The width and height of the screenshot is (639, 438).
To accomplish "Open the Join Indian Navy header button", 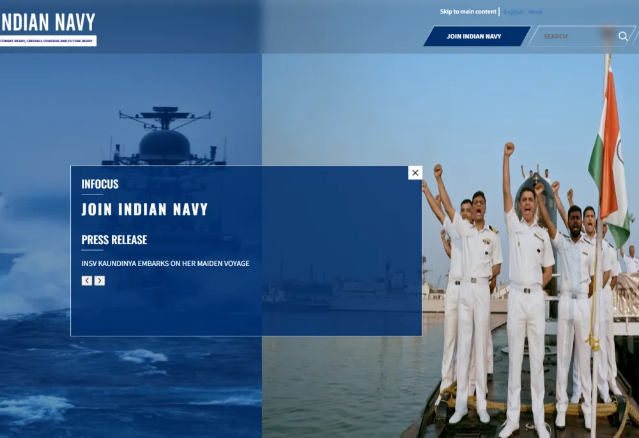I will coord(477,36).
